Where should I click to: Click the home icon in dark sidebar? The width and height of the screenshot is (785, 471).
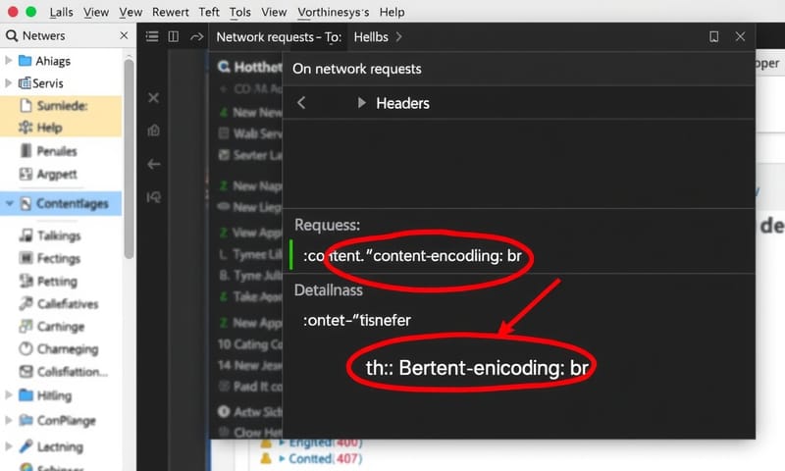(154, 131)
